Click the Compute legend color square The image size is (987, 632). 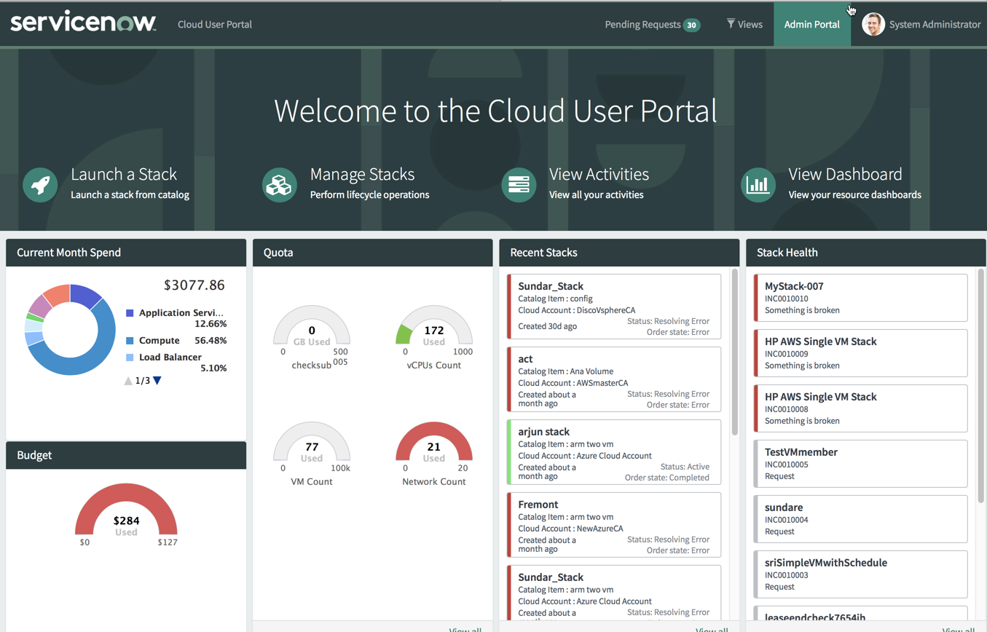point(130,341)
